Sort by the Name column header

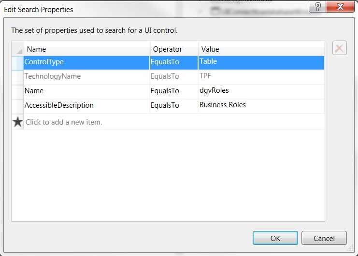87,49
